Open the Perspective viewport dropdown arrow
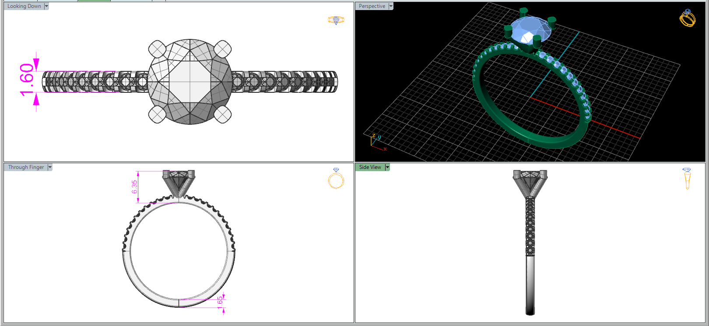 391,6
